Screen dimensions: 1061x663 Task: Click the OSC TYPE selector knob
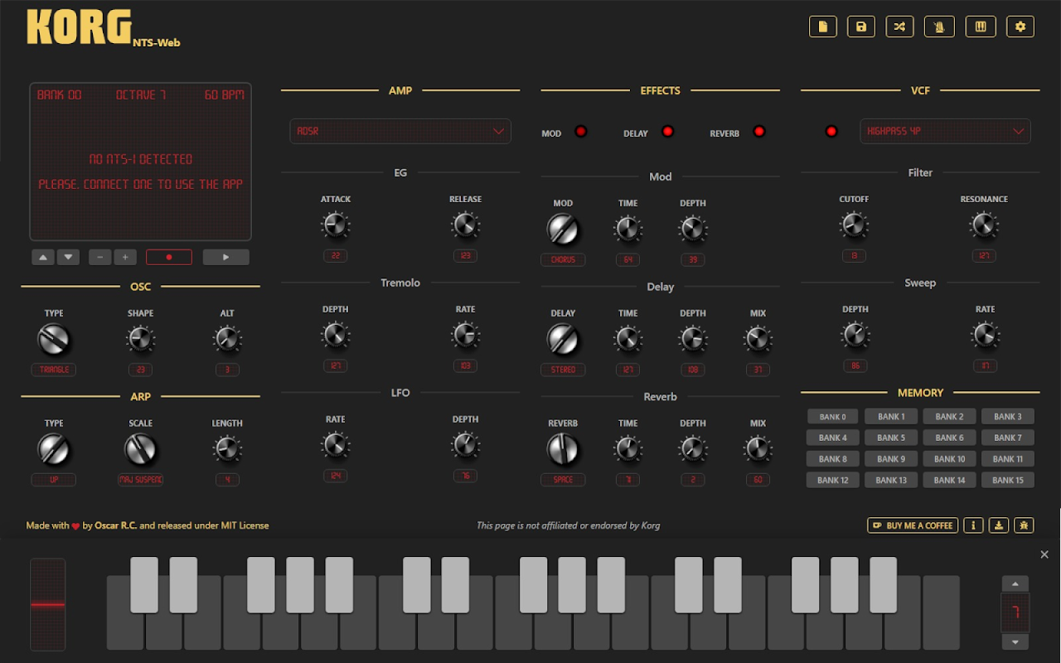tap(54, 340)
